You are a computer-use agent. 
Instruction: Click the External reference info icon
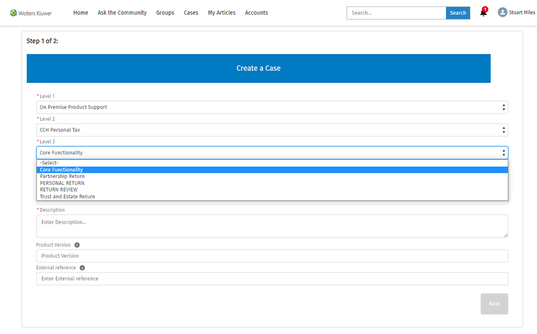(82, 268)
